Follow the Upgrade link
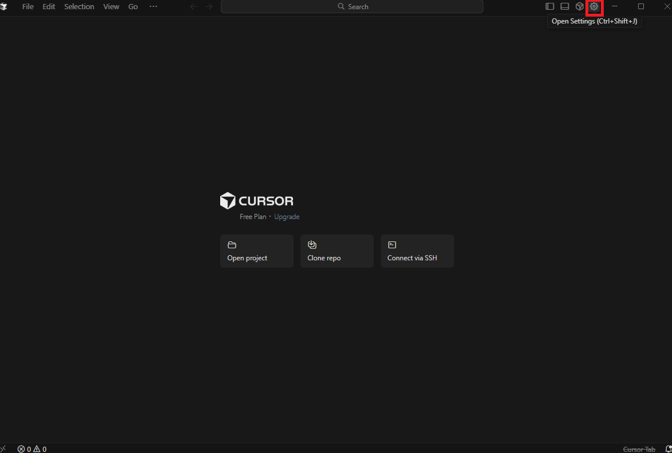Viewport: 672px width, 453px height. coord(287,217)
